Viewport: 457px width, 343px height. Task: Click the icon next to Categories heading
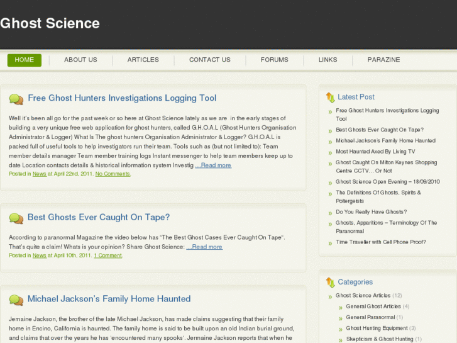coord(330,283)
